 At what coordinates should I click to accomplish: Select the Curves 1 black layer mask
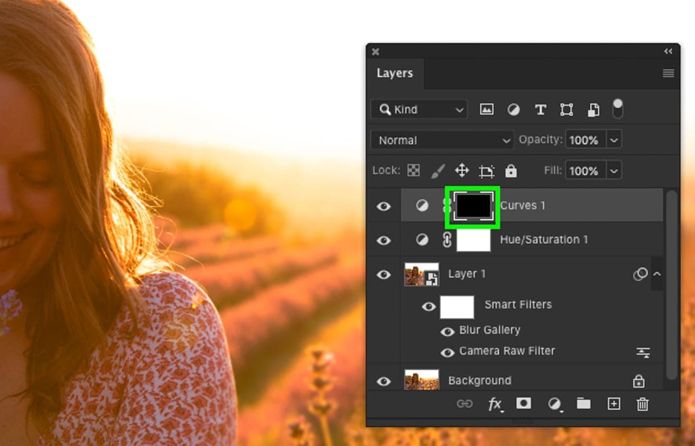473,206
